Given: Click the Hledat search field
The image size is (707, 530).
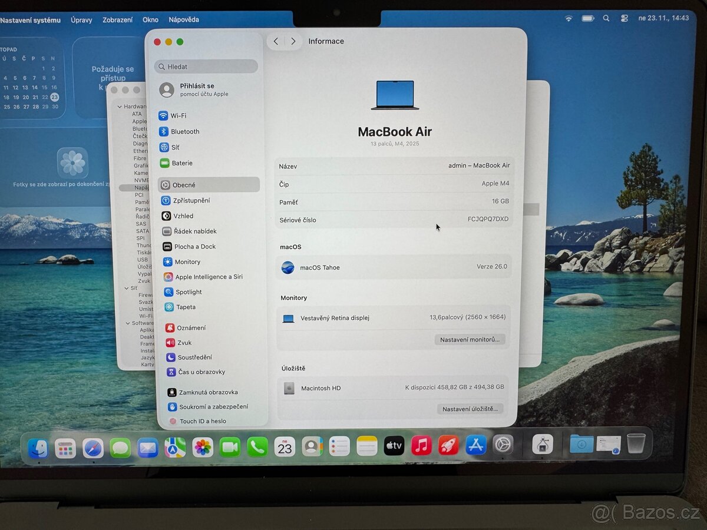Looking at the screenshot, I should (x=206, y=66).
